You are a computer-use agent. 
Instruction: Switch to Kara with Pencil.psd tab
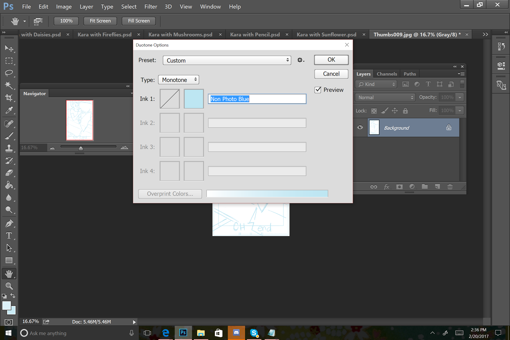pos(255,34)
